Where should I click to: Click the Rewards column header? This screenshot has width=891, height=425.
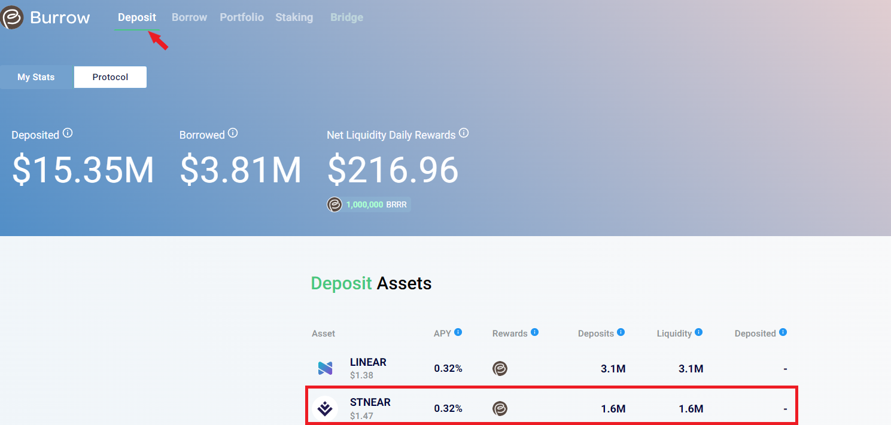[510, 334]
